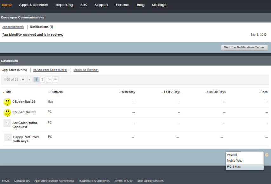The width and height of the screenshot is (271, 184).
Task: Jump to the first page of results
Action: 23,80
